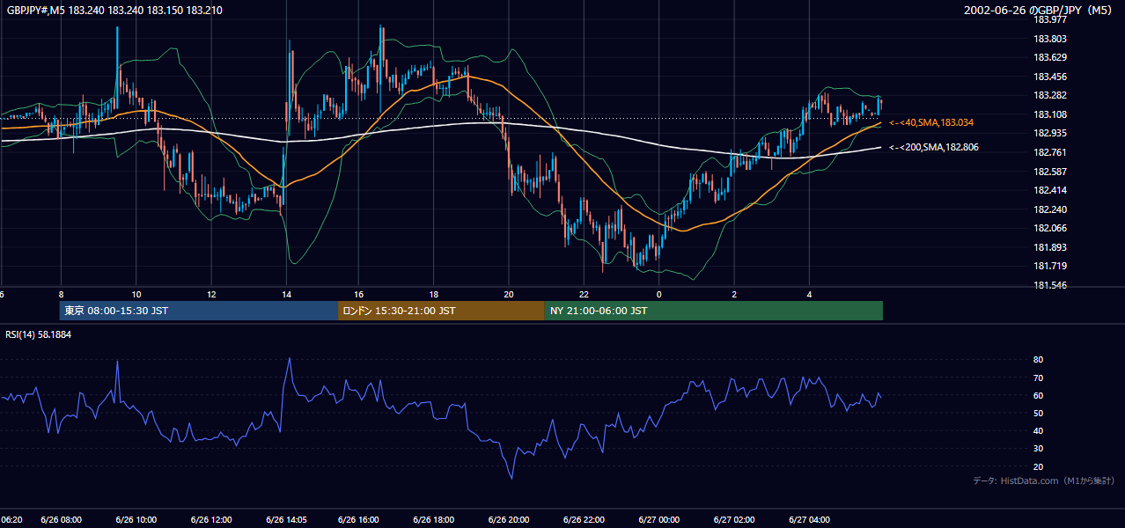Screen dimensions: 1125x528
Task: Click price axis value 182.587
Action: click(x=1049, y=172)
